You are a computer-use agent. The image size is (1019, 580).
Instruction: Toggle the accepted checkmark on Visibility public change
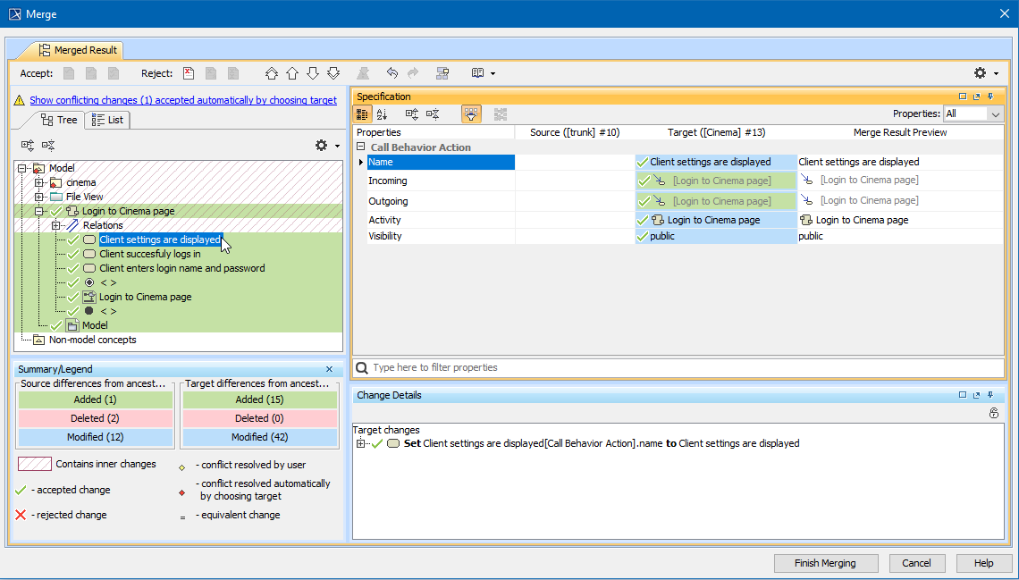coord(642,236)
